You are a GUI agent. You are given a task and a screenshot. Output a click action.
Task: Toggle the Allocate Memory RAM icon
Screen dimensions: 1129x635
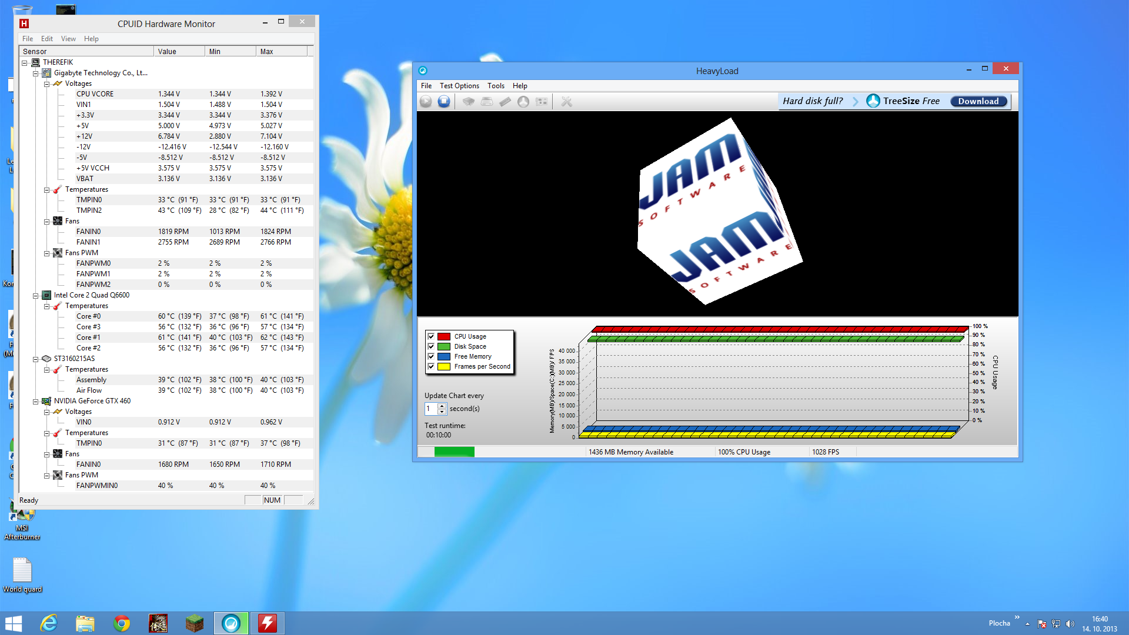pyautogui.click(x=505, y=102)
